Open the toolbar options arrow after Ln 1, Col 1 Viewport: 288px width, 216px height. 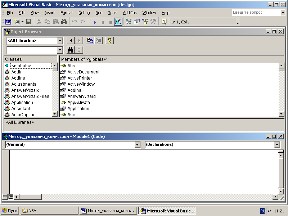pyautogui.click(x=238, y=23)
